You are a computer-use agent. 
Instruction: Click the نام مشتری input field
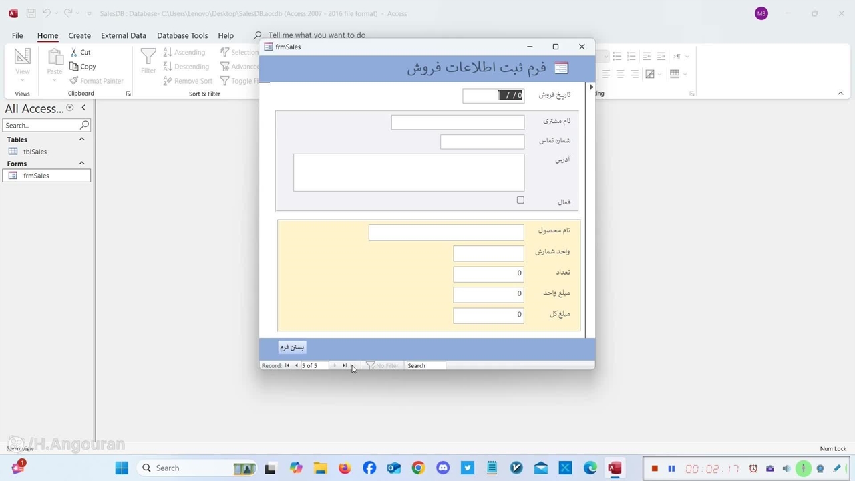(458, 122)
